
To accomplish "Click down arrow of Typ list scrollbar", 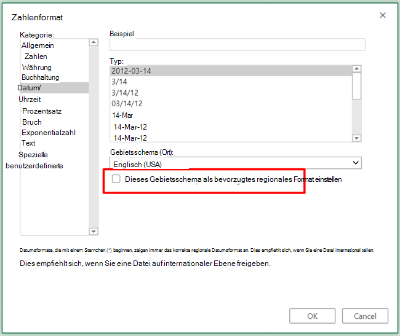I will tap(357, 138).
